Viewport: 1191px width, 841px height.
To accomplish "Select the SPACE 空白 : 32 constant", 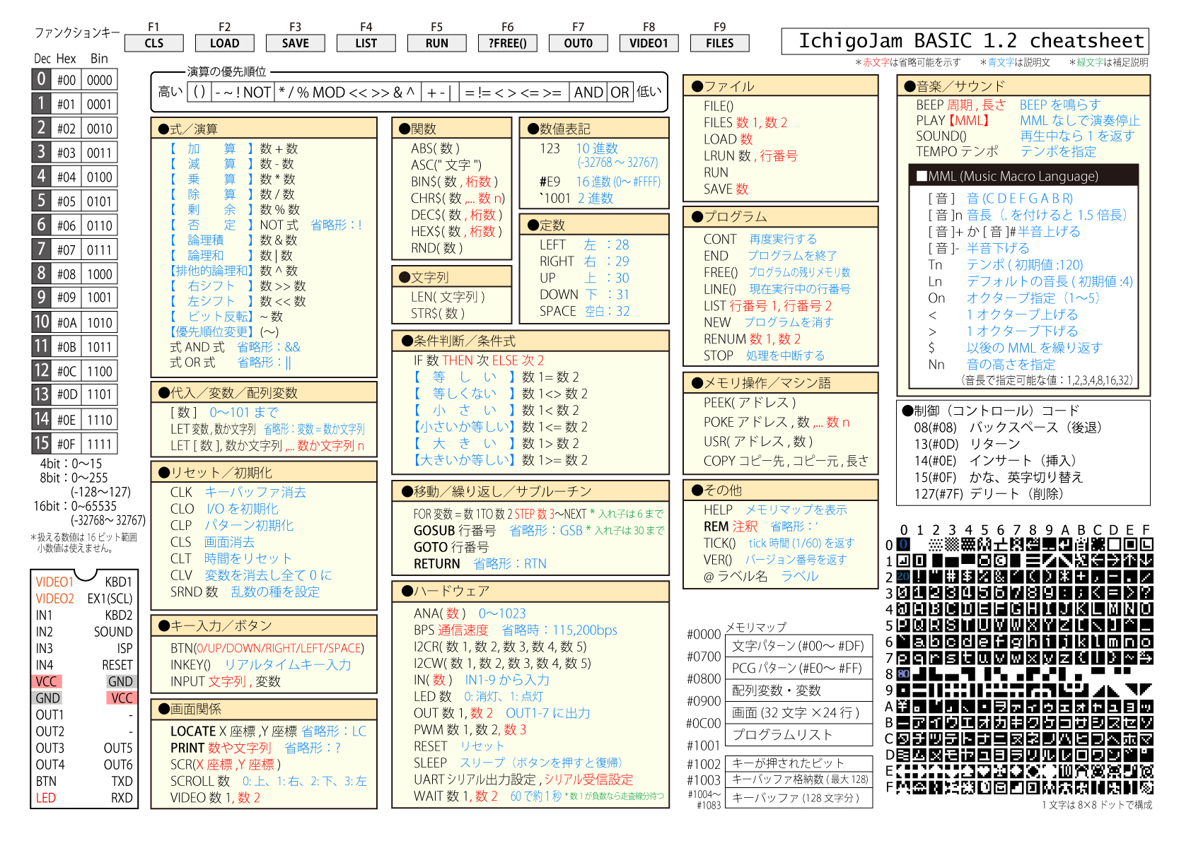I will pos(584,312).
